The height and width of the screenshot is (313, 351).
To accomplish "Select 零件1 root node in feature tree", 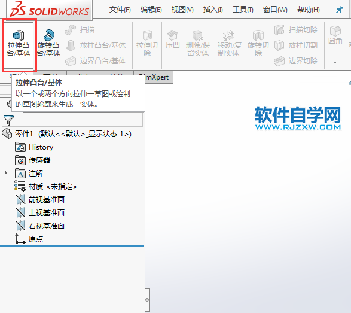I will coord(66,134).
